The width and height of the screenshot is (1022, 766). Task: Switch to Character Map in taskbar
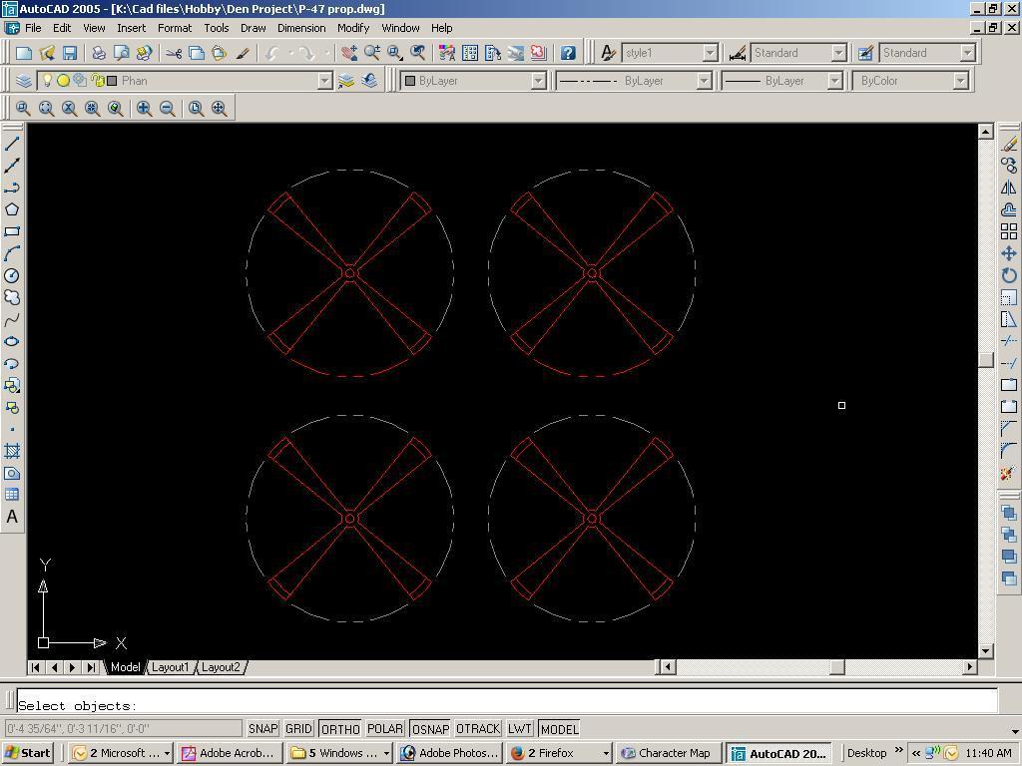pyautogui.click(x=666, y=753)
